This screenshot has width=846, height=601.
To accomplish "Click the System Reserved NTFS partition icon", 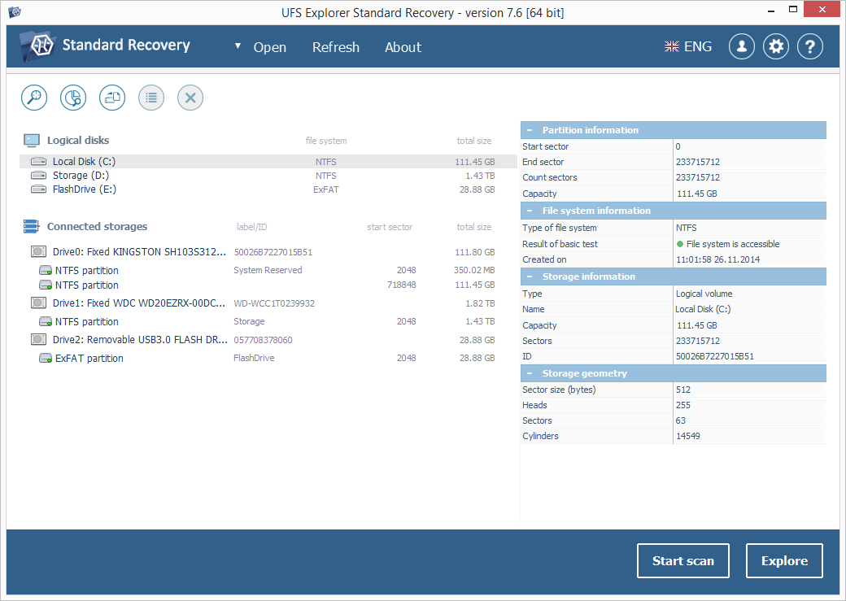I will pyautogui.click(x=46, y=270).
